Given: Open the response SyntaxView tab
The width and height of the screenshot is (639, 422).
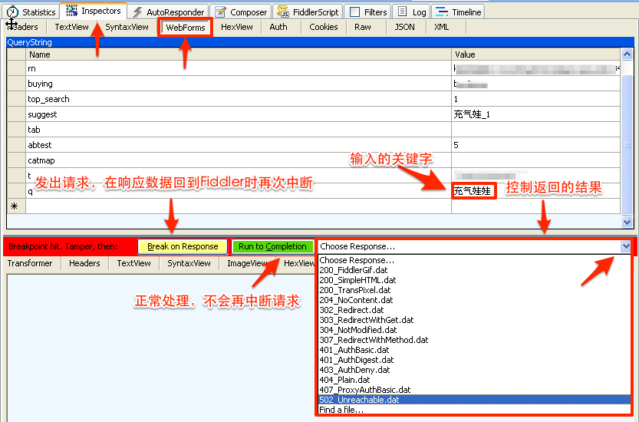Looking at the screenshot, I should [x=189, y=263].
